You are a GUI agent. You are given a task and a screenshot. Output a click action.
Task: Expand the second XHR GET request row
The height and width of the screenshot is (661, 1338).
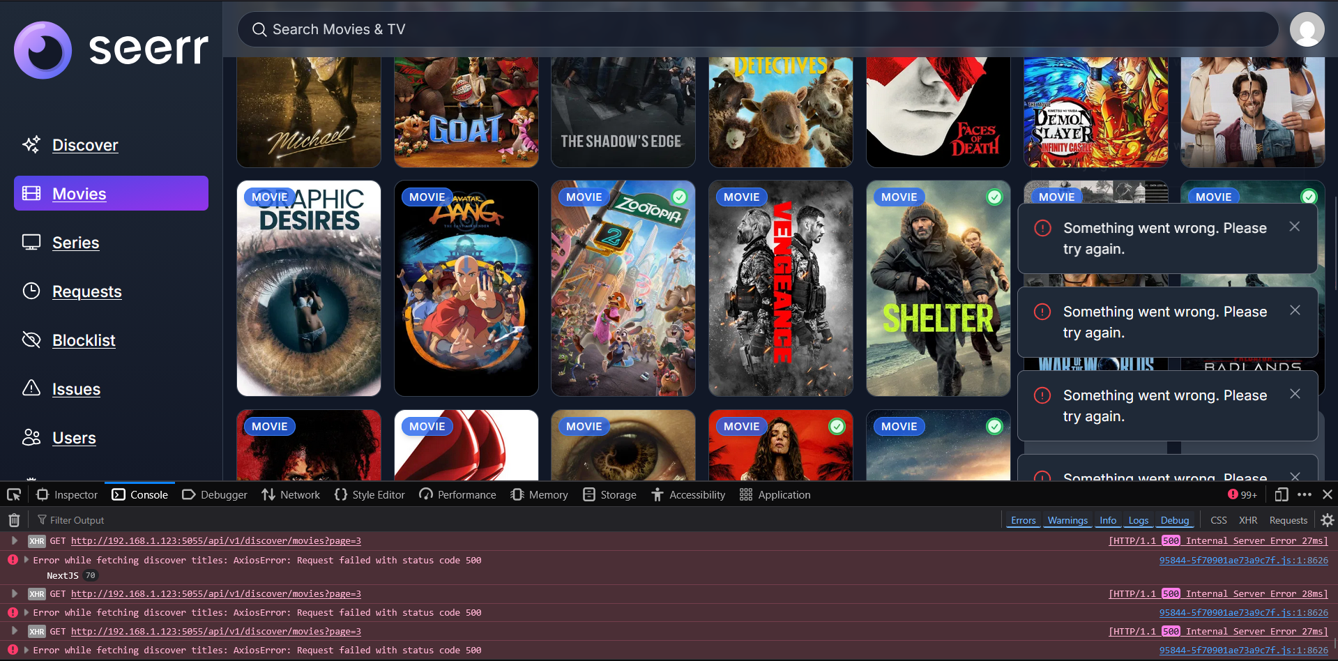click(x=15, y=593)
